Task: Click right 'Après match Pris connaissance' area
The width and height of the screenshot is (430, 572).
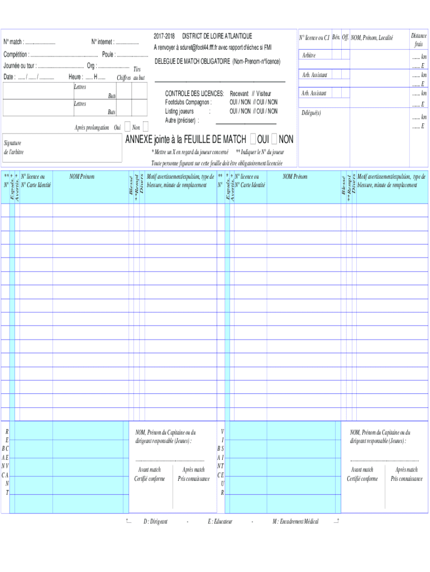Action: 406,474
